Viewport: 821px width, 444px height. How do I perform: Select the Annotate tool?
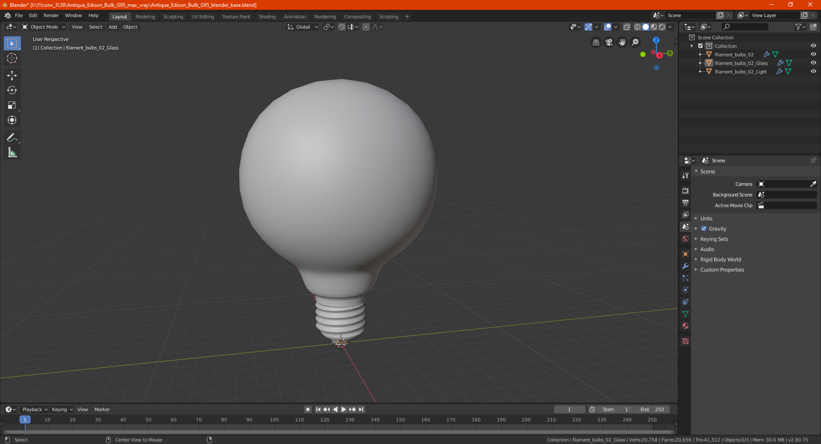point(12,137)
